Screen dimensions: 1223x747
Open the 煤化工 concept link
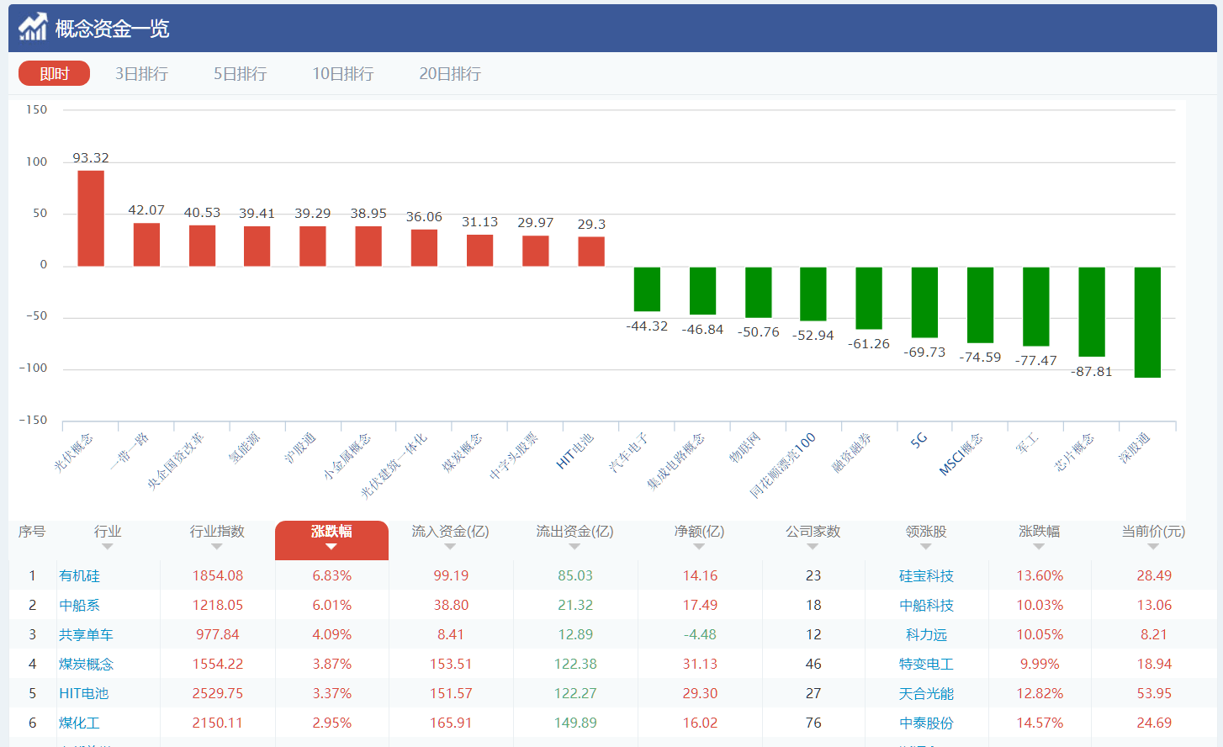[x=79, y=723]
